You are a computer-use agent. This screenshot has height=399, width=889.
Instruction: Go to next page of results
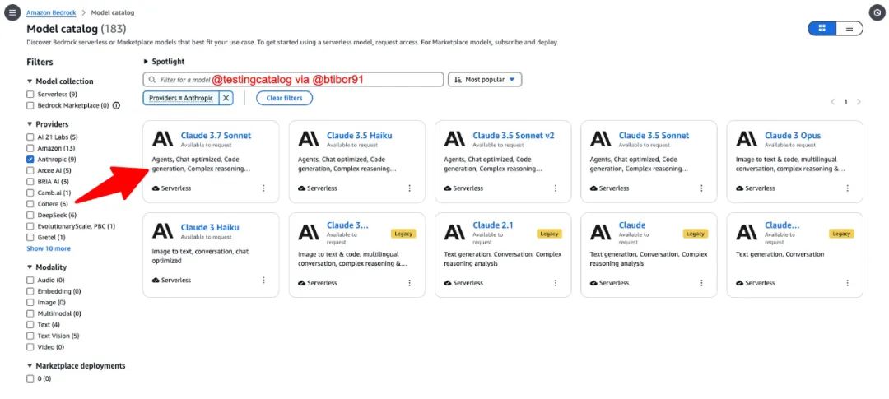click(859, 102)
